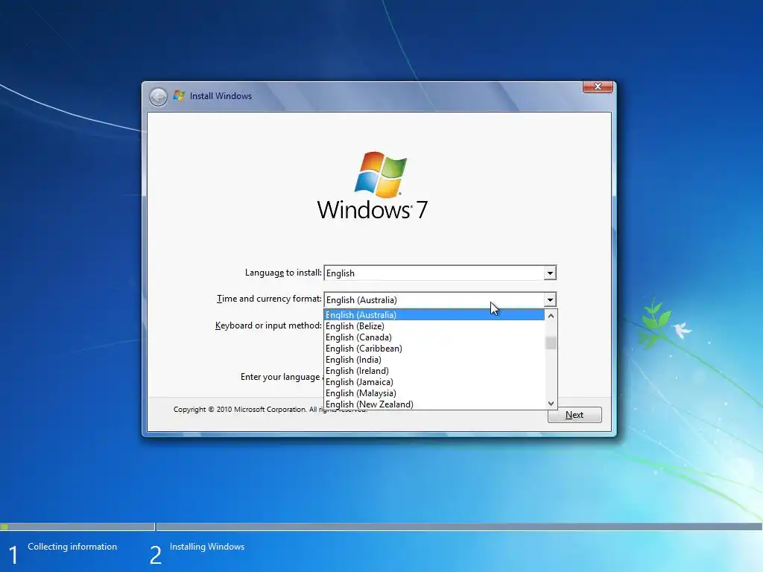Image resolution: width=763 pixels, height=572 pixels.
Task: Click the round back arrow button
Action: pos(158,97)
